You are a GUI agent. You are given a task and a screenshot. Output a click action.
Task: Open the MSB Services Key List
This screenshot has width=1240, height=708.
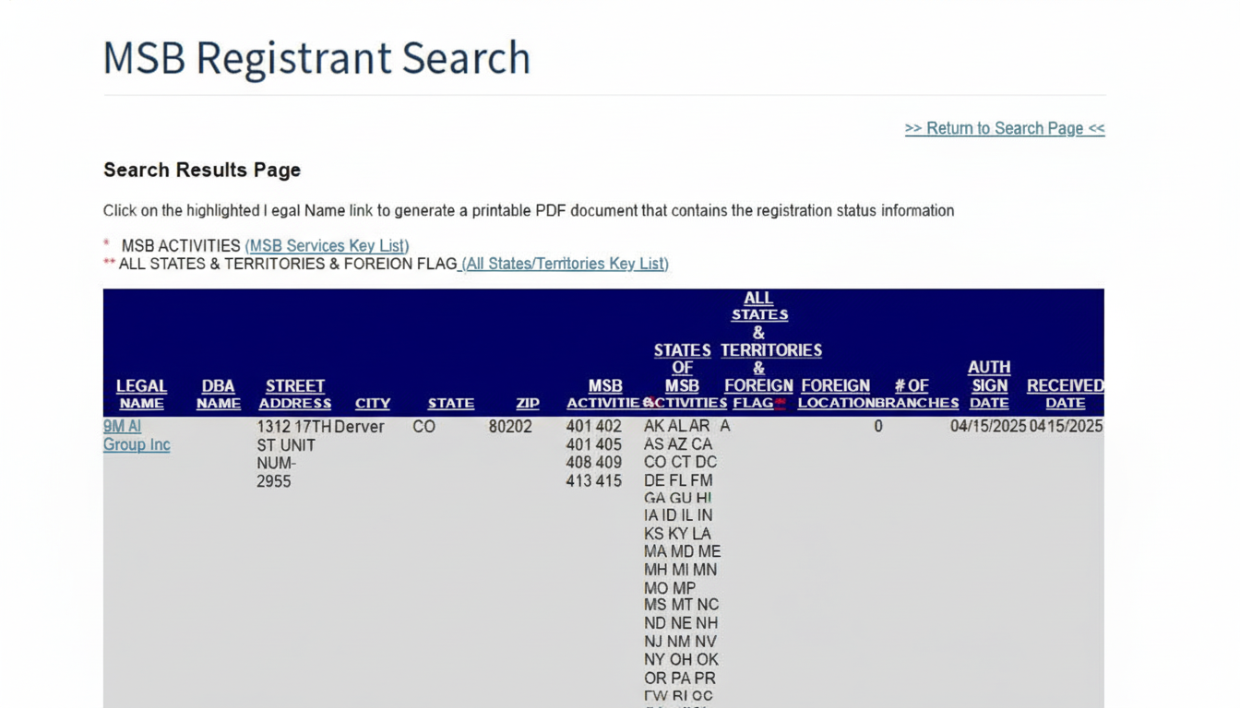tap(327, 246)
